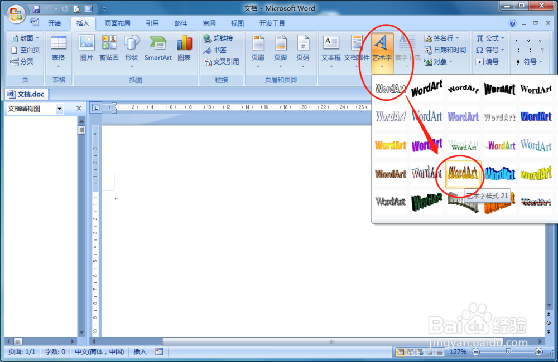Viewport: 558px width, 362px height.
Task: Pick the solid blue WordArt style
Action: [536, 116]
